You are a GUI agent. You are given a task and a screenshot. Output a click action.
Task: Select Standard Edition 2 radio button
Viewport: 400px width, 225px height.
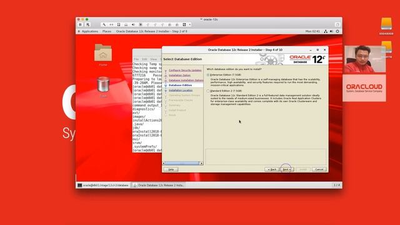pyautogui.click(x=208, y=91)
